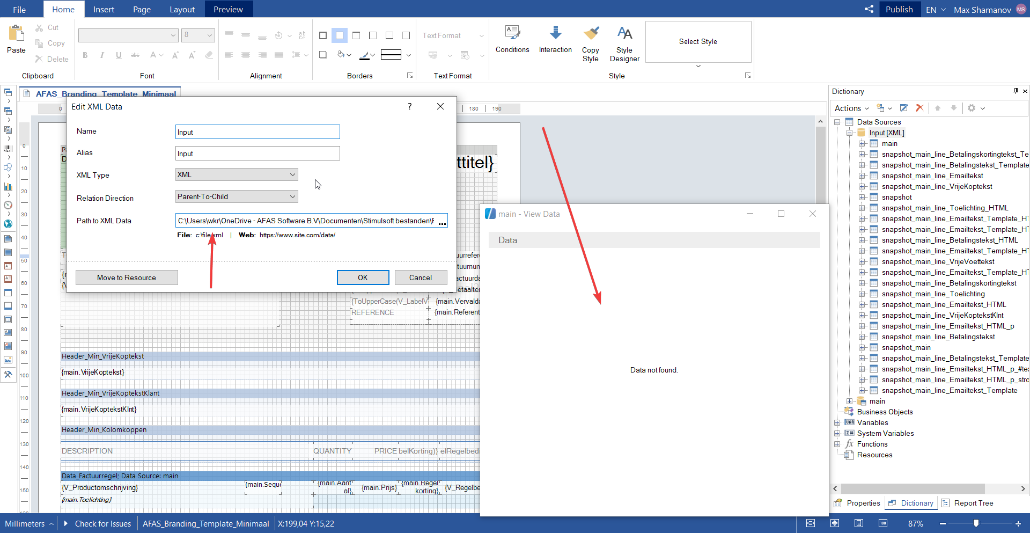1030x533 pixels.
Task: Toggle the Top border button
Action: [356, 35]
